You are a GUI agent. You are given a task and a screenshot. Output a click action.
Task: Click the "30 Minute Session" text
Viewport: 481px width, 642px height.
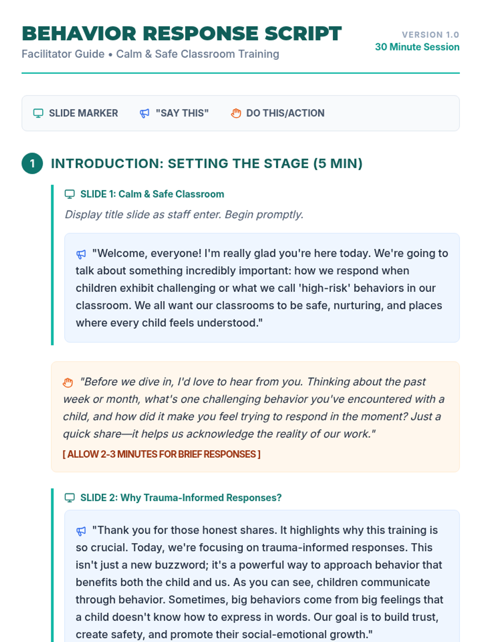tap(417, 47)
